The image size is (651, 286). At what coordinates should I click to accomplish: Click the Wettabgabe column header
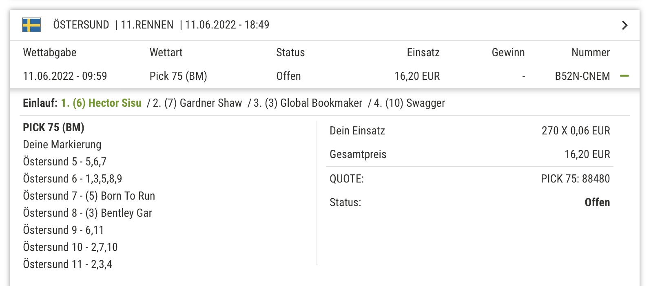[50, 53]
